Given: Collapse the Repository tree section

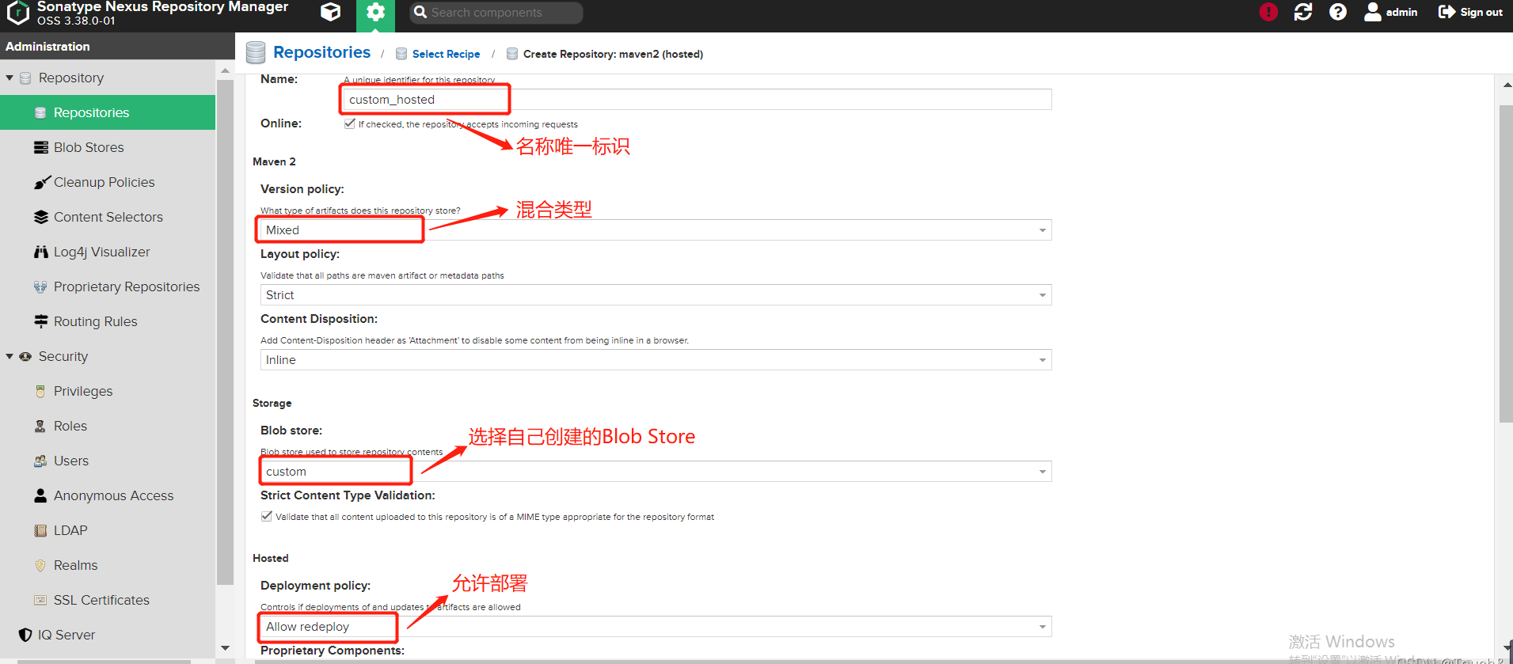Looking at the screenshot, I should (x=10, y=78).
